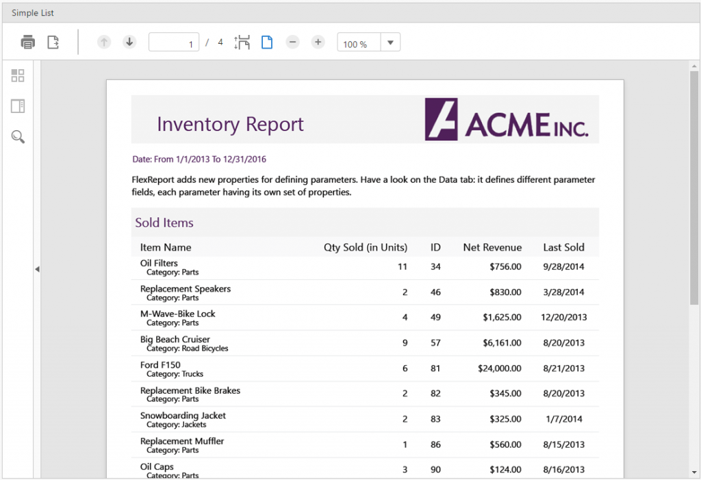
Task: Click the Print report icon
Action: 28,42
